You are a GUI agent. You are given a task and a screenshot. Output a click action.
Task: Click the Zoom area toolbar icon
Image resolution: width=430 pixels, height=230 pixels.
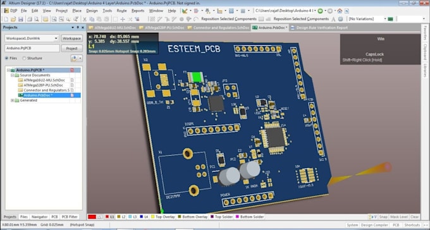pos(61,19)
